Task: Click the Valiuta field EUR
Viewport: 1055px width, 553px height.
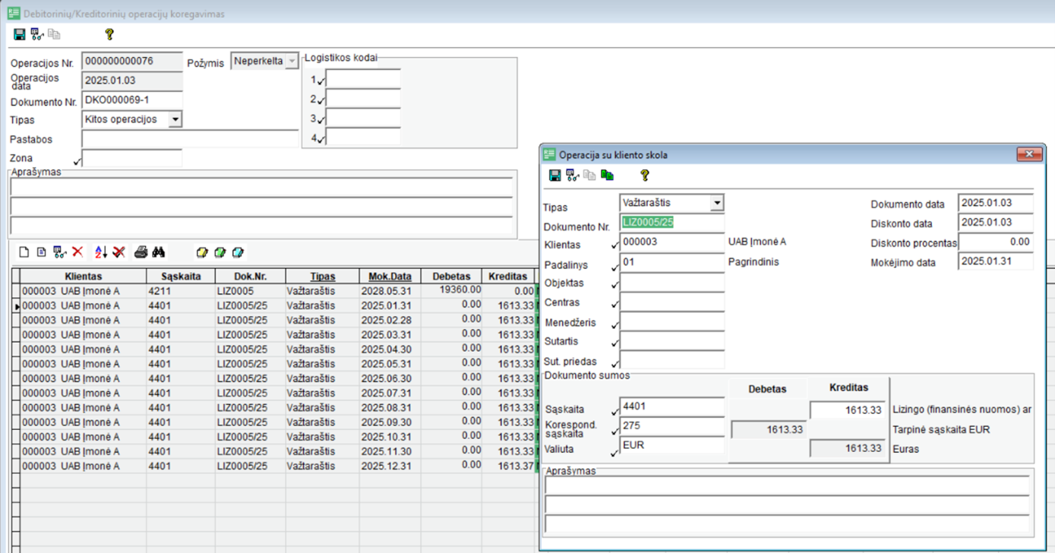Action: pyautogui.click(x=671, y=446)
